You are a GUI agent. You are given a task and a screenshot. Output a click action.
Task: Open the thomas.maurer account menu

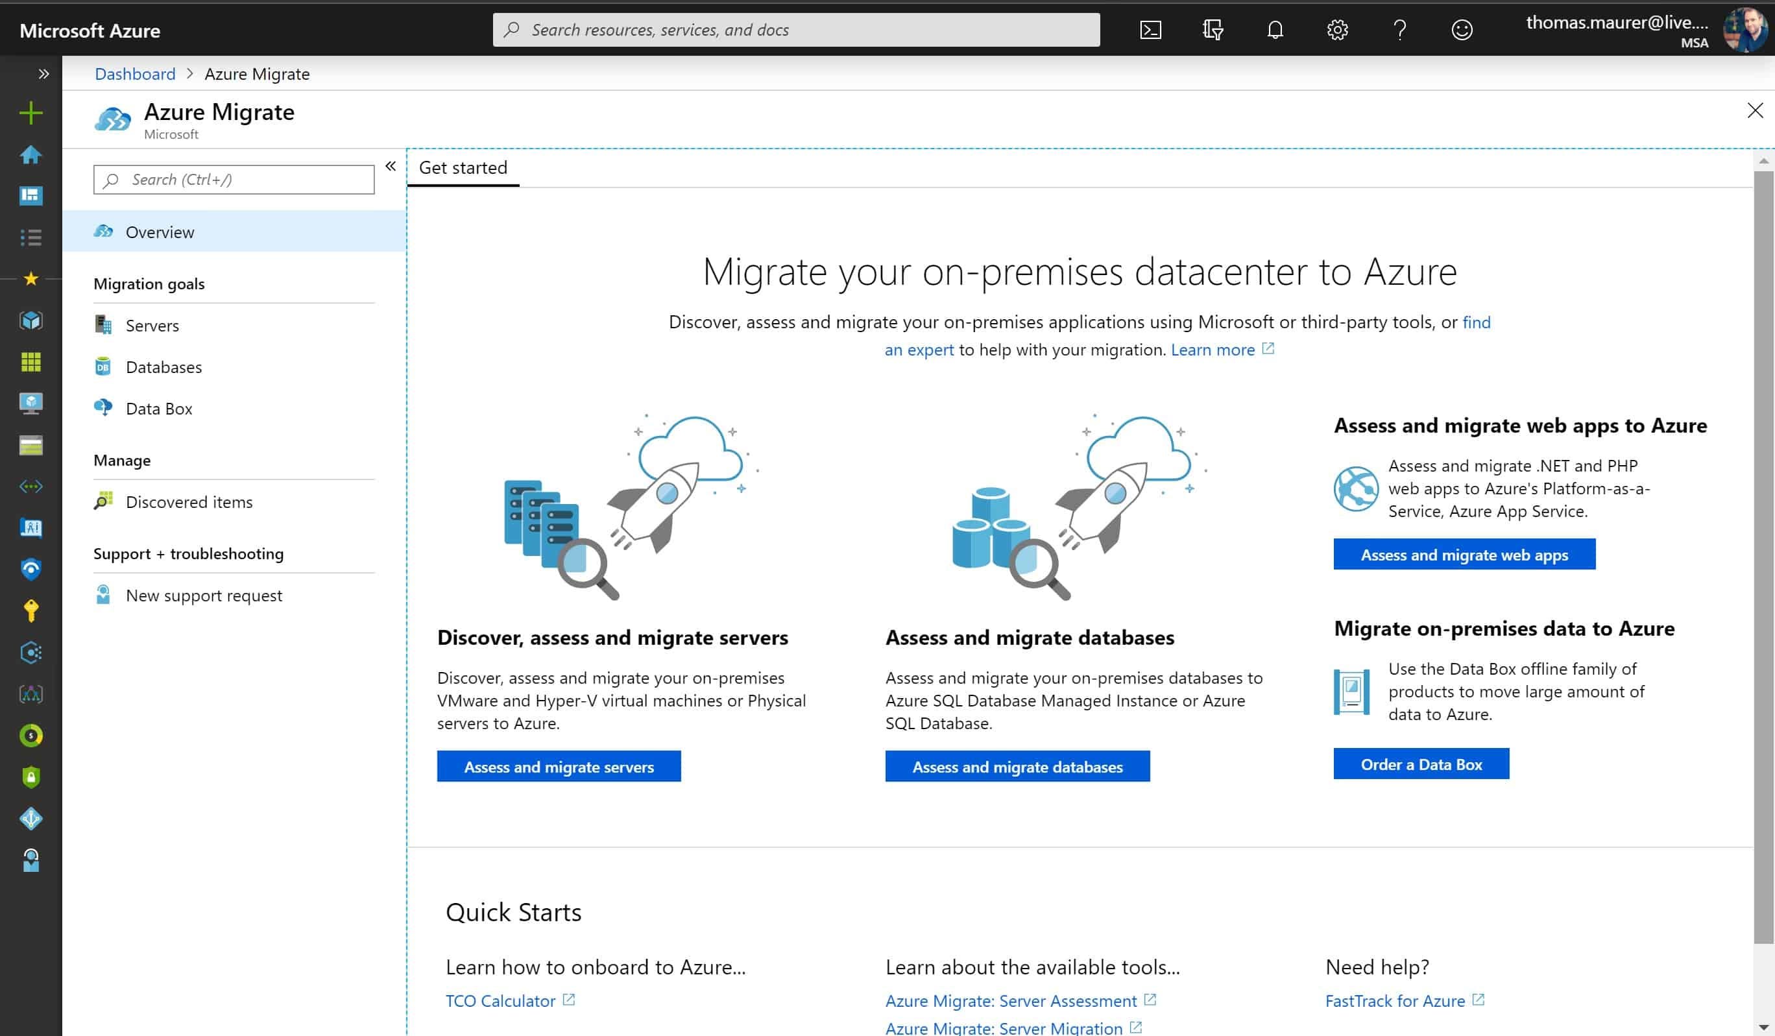pos(1647,30)
